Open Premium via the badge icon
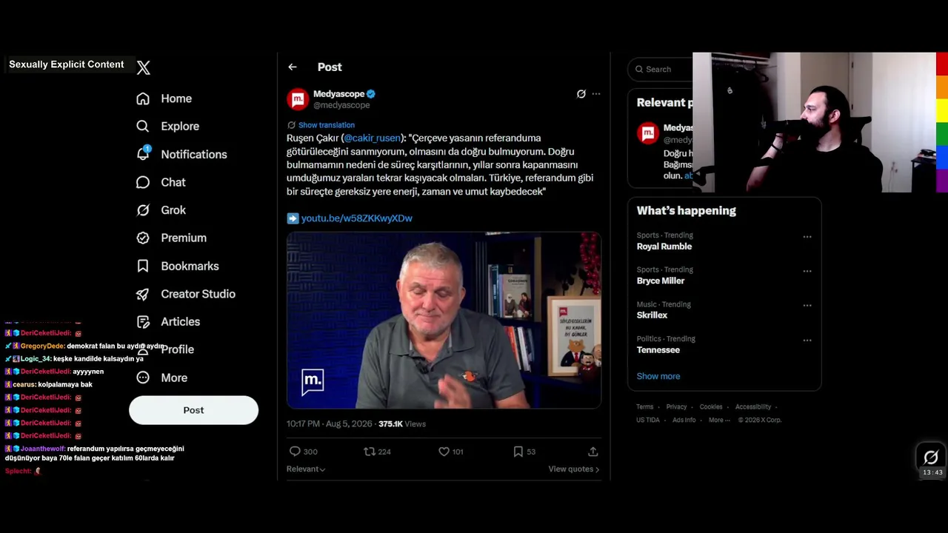Viewport: 948px width, 533px height. pyautogui.click(x=143, y=238)
